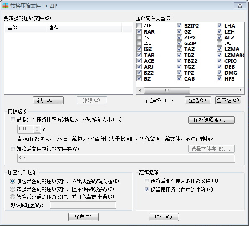This screenshot has height=226, width=249.
Task: Click 添加(A) button to add archives
Action: coord(48,101)
